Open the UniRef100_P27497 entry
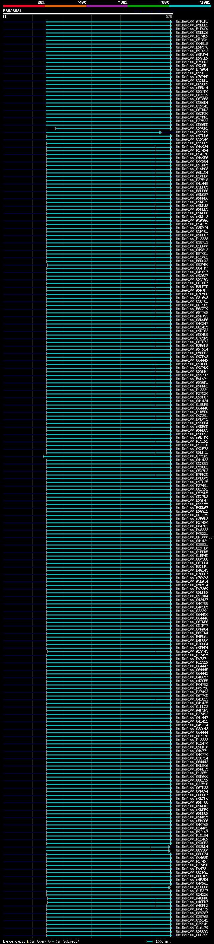The height and width of the screenshot is (944, 214). tap(192, 861)
